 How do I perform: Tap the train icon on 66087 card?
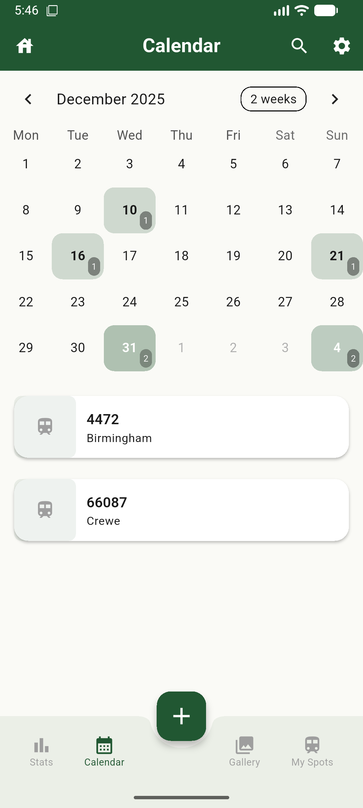45,510
